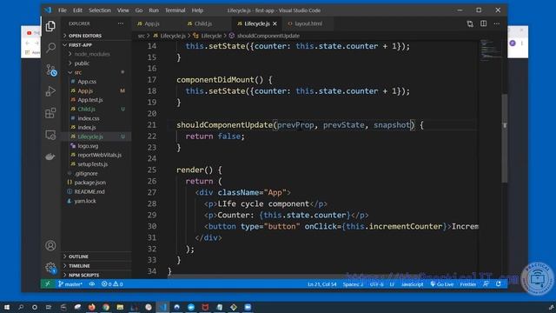Viewport: 556px width, 313px height.
Task: Click the feedback icon in status bar
Action: [486, 284]
